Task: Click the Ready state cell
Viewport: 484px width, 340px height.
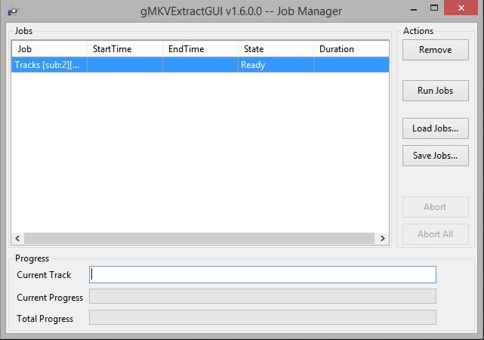Action: pyautogui.click(x=276, y=65)
